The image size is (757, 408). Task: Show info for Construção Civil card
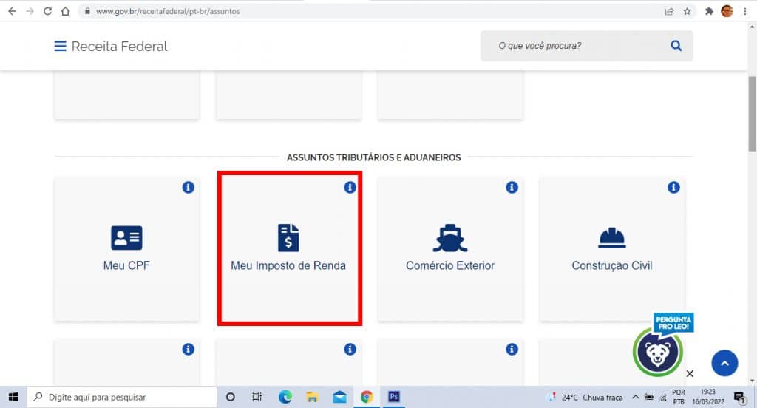(x=673, y=187)
